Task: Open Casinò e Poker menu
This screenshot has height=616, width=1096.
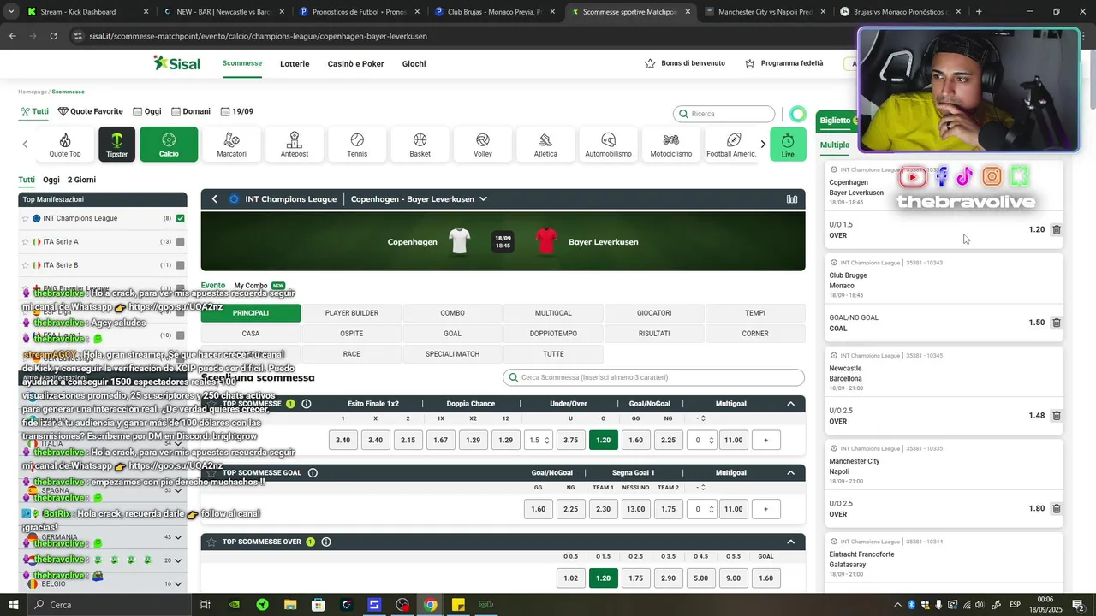Action: tap(355, 64)
